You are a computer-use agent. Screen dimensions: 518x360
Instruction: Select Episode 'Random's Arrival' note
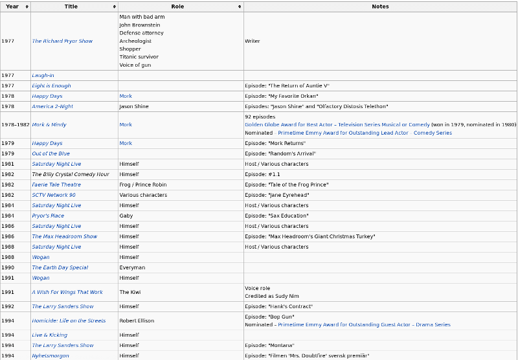point(280,153)
